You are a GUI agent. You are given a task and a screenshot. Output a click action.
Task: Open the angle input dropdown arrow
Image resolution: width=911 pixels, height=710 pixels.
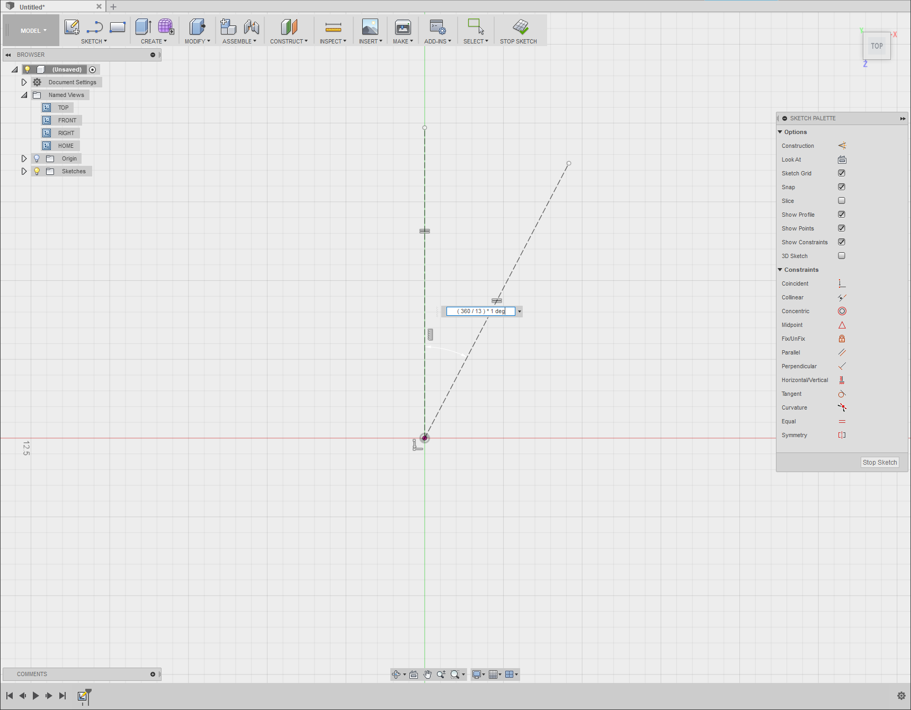[x=520, y=312]
